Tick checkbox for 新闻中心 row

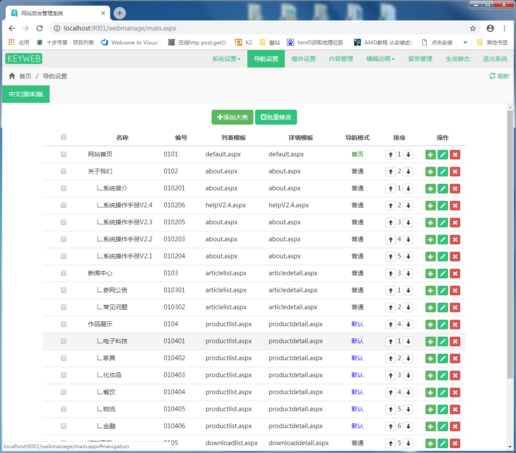(x=64, y=273)
